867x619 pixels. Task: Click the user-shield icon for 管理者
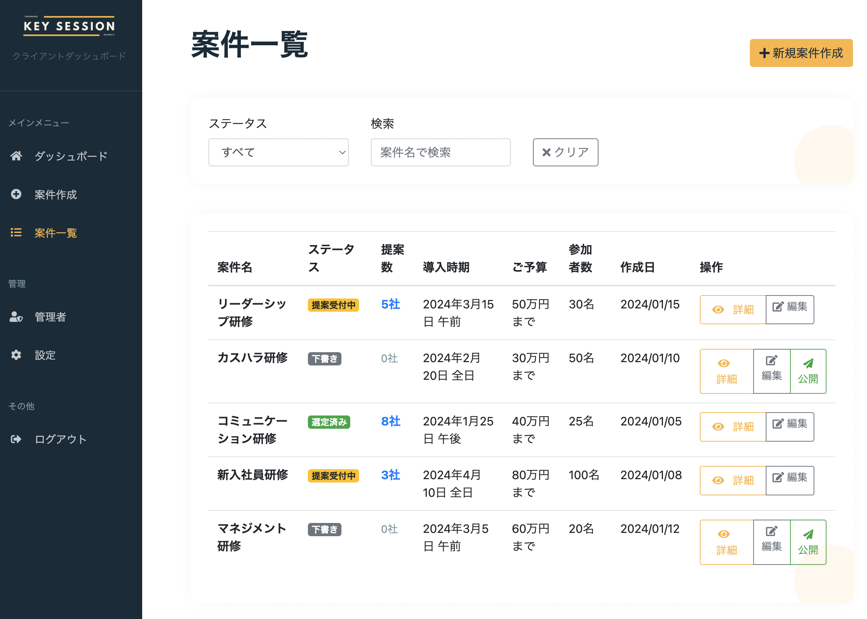tap(16, 317)
